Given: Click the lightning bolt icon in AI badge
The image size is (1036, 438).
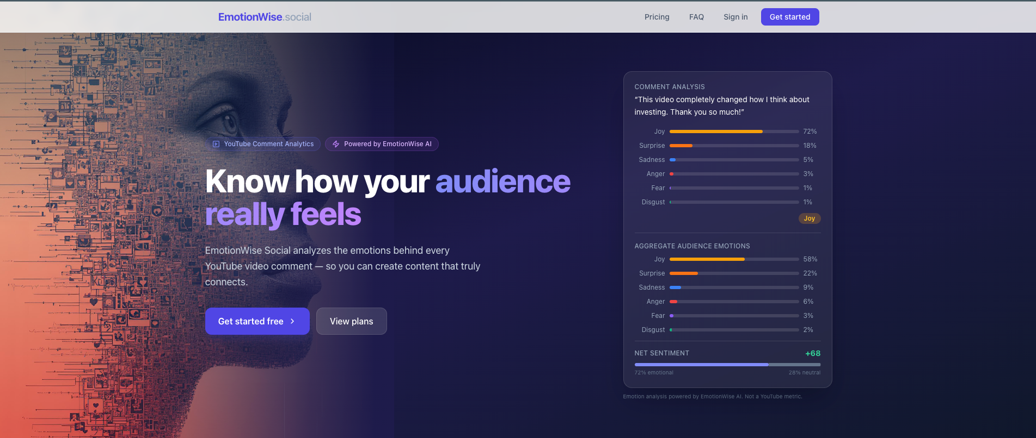Looking at the screenshot, I should [x=336, y=144].
